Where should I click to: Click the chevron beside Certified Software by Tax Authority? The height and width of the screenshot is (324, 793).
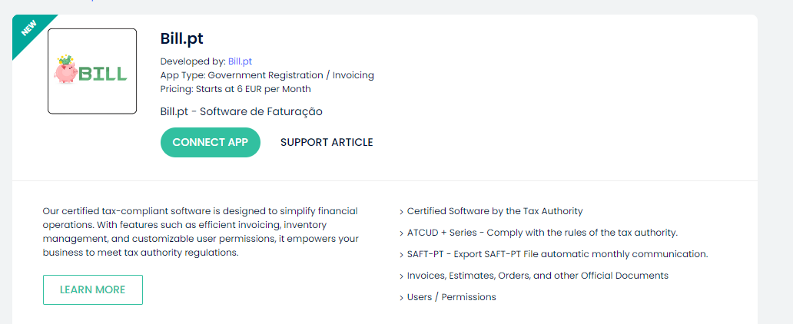[x=401, y=212]
